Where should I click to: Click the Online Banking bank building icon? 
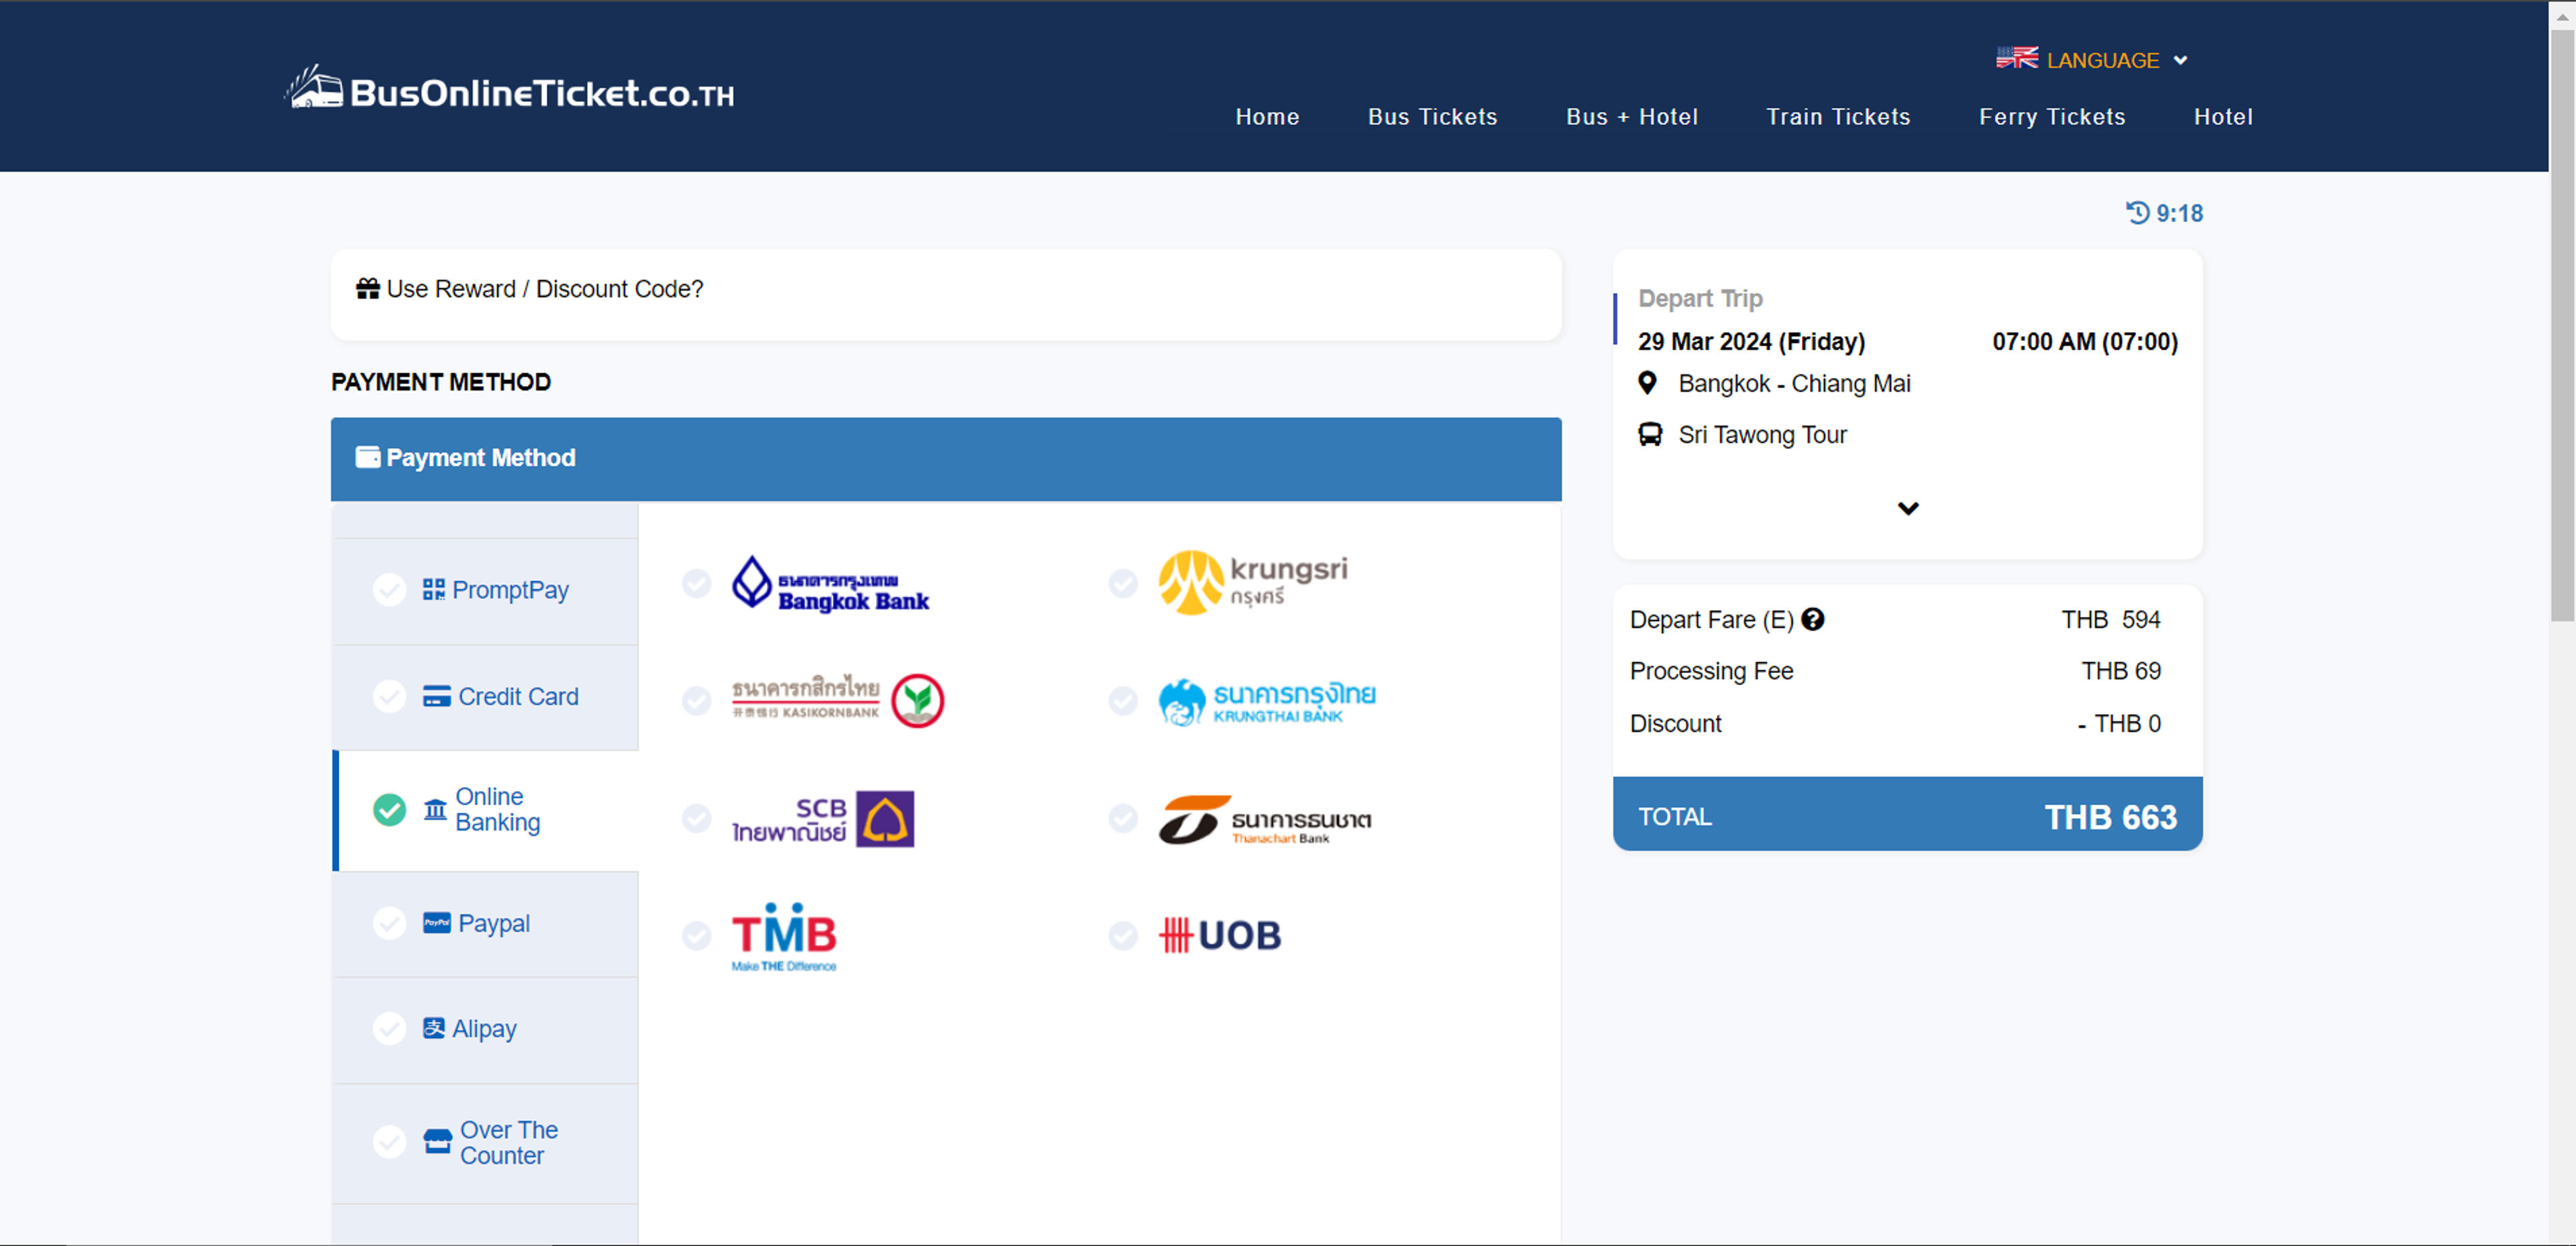(435, 809)
